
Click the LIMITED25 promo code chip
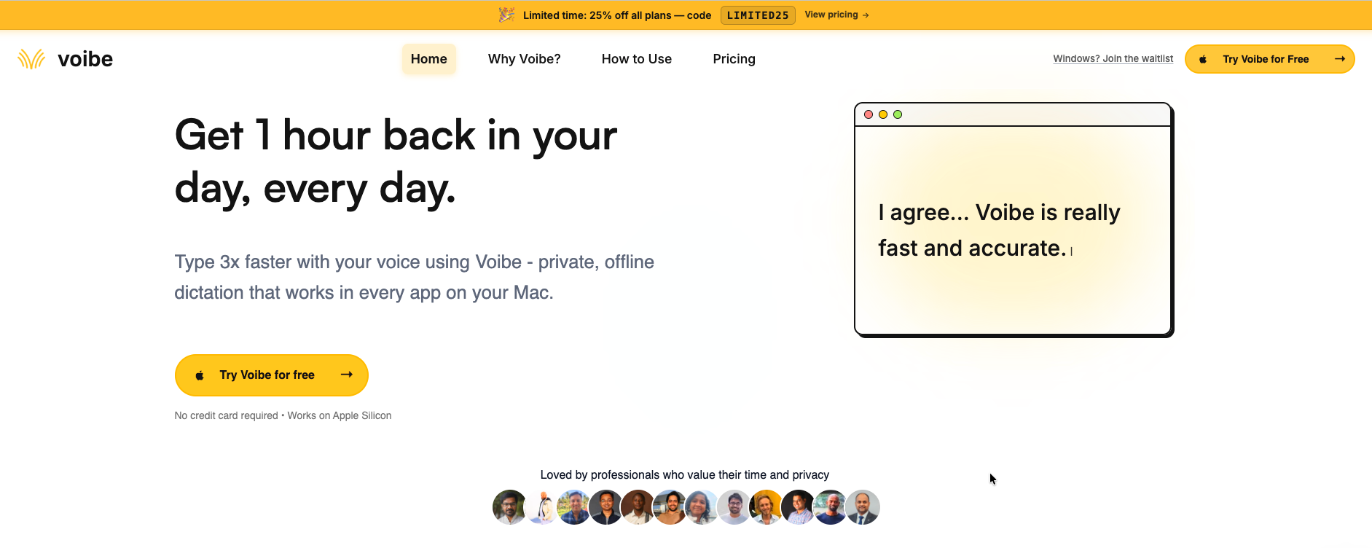(x=758, y=15)
